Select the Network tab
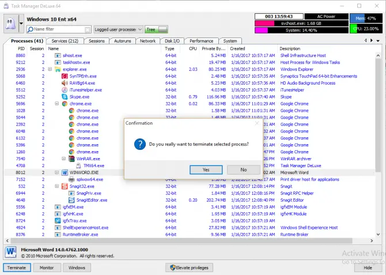This screenshot has height=275, width=386. pyautogui.click(x=147, y=41)
